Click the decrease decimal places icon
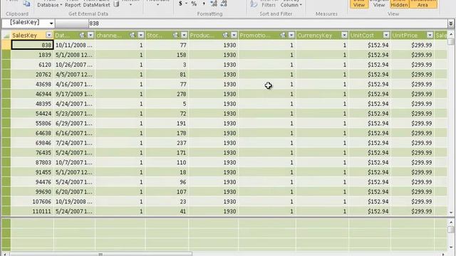Screen dimensions: 456x256 224,4
